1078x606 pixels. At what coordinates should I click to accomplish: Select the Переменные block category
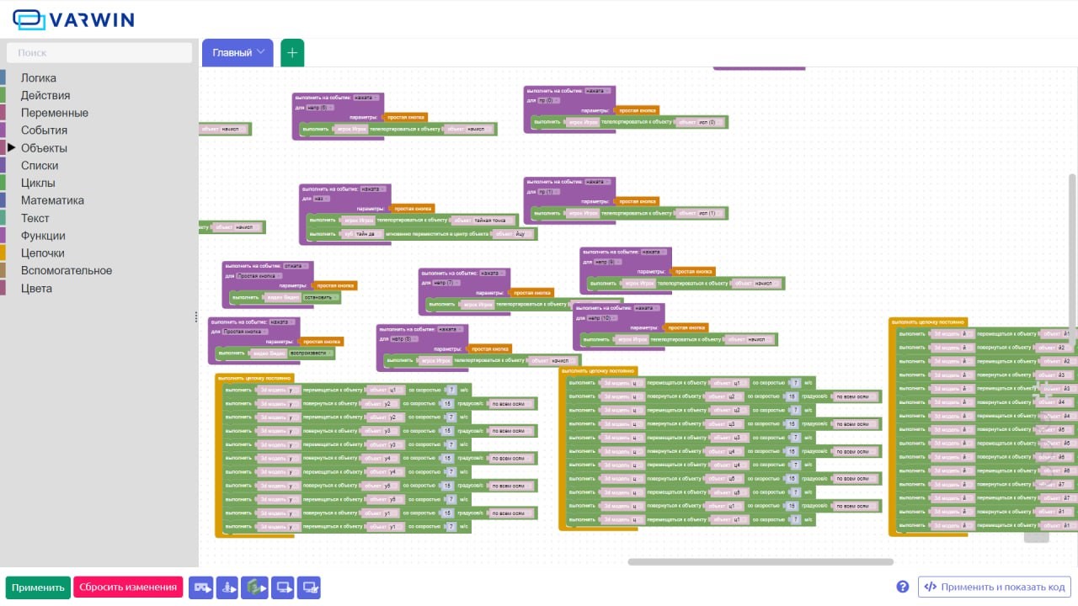coord(54,113)
